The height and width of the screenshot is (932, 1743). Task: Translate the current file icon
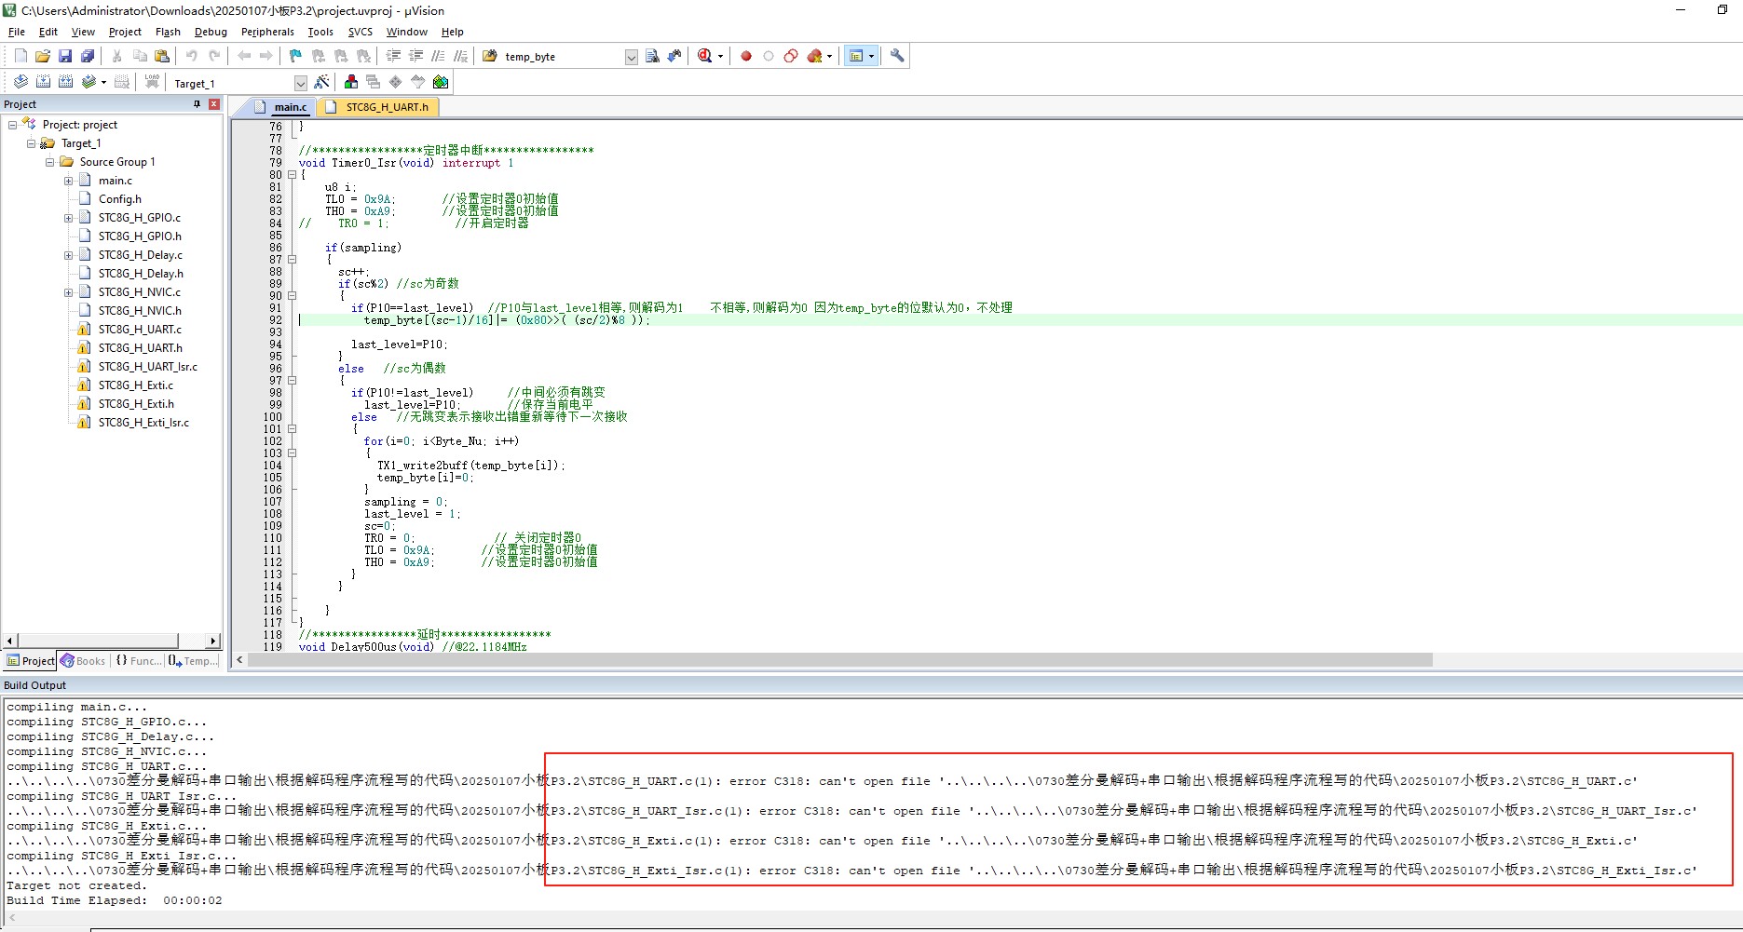[x=20, y=82]
